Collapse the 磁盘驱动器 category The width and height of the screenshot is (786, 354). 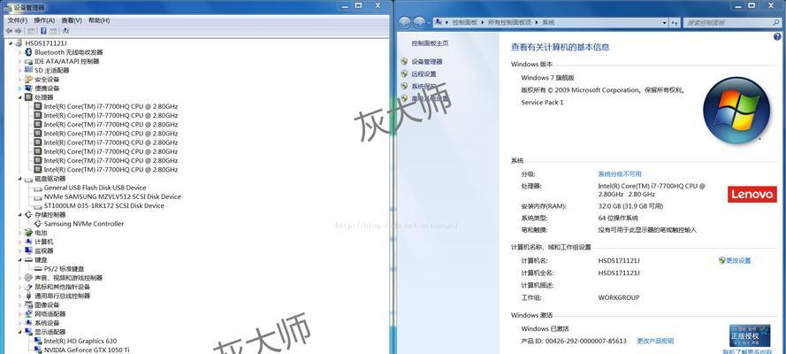pos(20,179)
